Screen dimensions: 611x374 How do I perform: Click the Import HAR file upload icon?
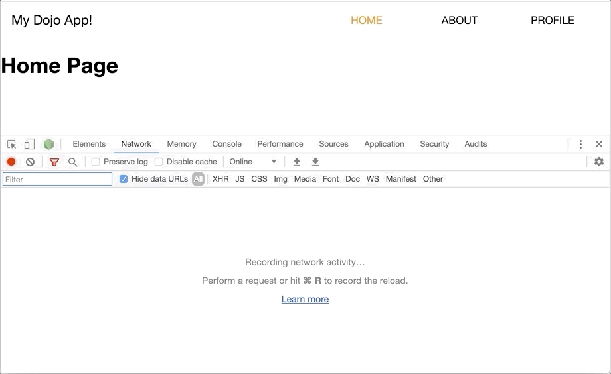(x=297, y=162)
